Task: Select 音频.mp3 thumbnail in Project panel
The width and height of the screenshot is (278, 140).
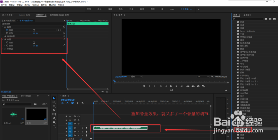Action: [13, 114]
